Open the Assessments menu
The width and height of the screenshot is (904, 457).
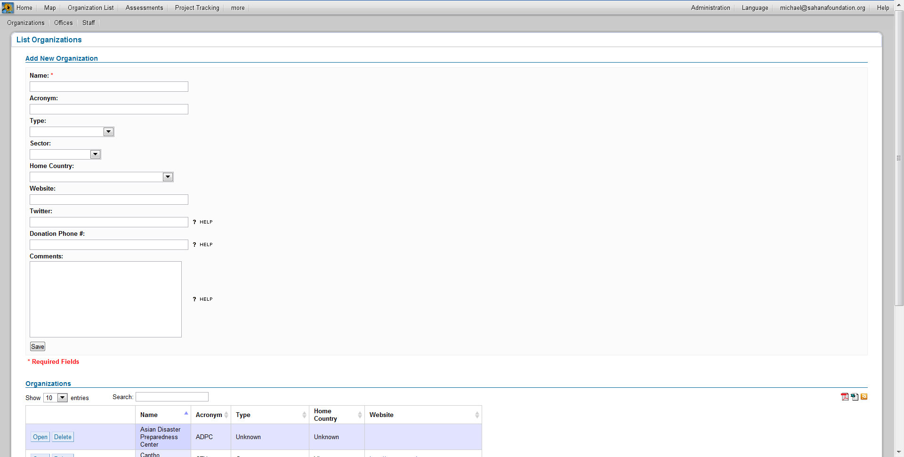(x=144, y=8)
